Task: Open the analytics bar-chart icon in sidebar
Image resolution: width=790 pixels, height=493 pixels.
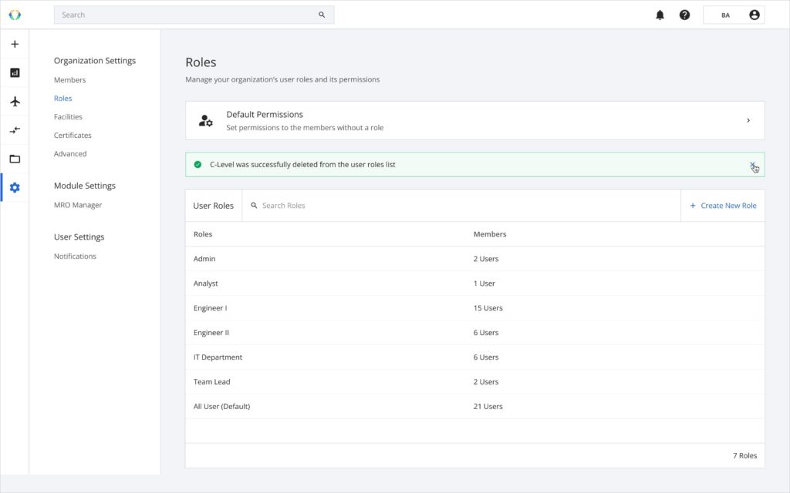Action: [15, 72]
